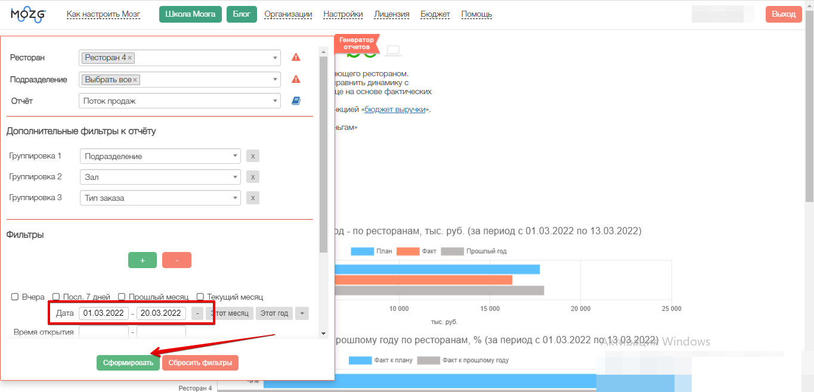Viewport: 814px width, 392px height.
Task: Click warning icon next to Ресторан field
Action: pos(296,58)
